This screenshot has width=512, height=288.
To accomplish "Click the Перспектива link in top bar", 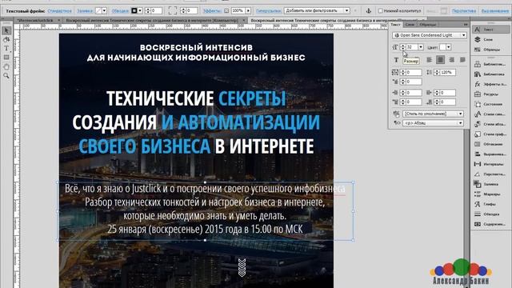I will [x=464, y=10].
